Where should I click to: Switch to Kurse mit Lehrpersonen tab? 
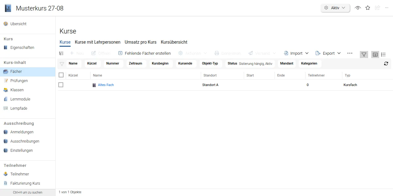(98, 42)
